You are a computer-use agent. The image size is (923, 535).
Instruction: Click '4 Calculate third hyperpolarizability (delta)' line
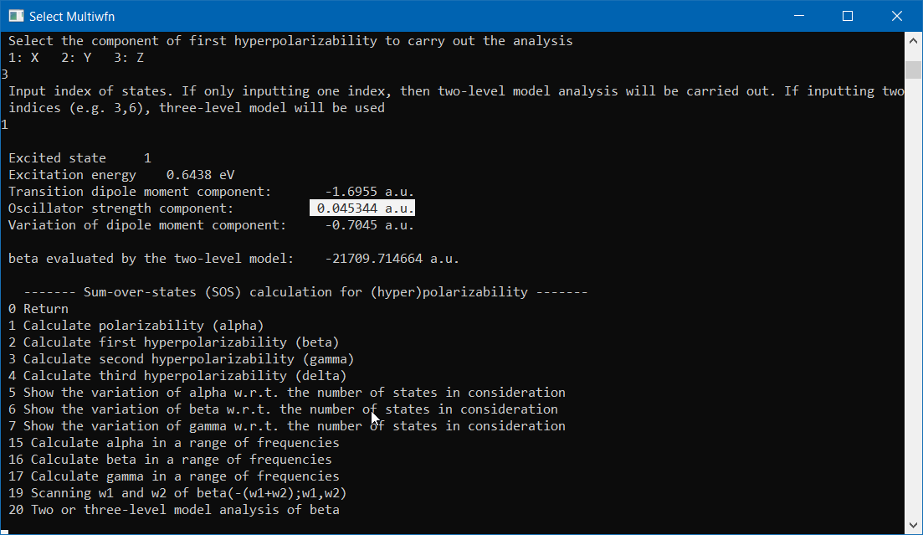pos(177,375)
